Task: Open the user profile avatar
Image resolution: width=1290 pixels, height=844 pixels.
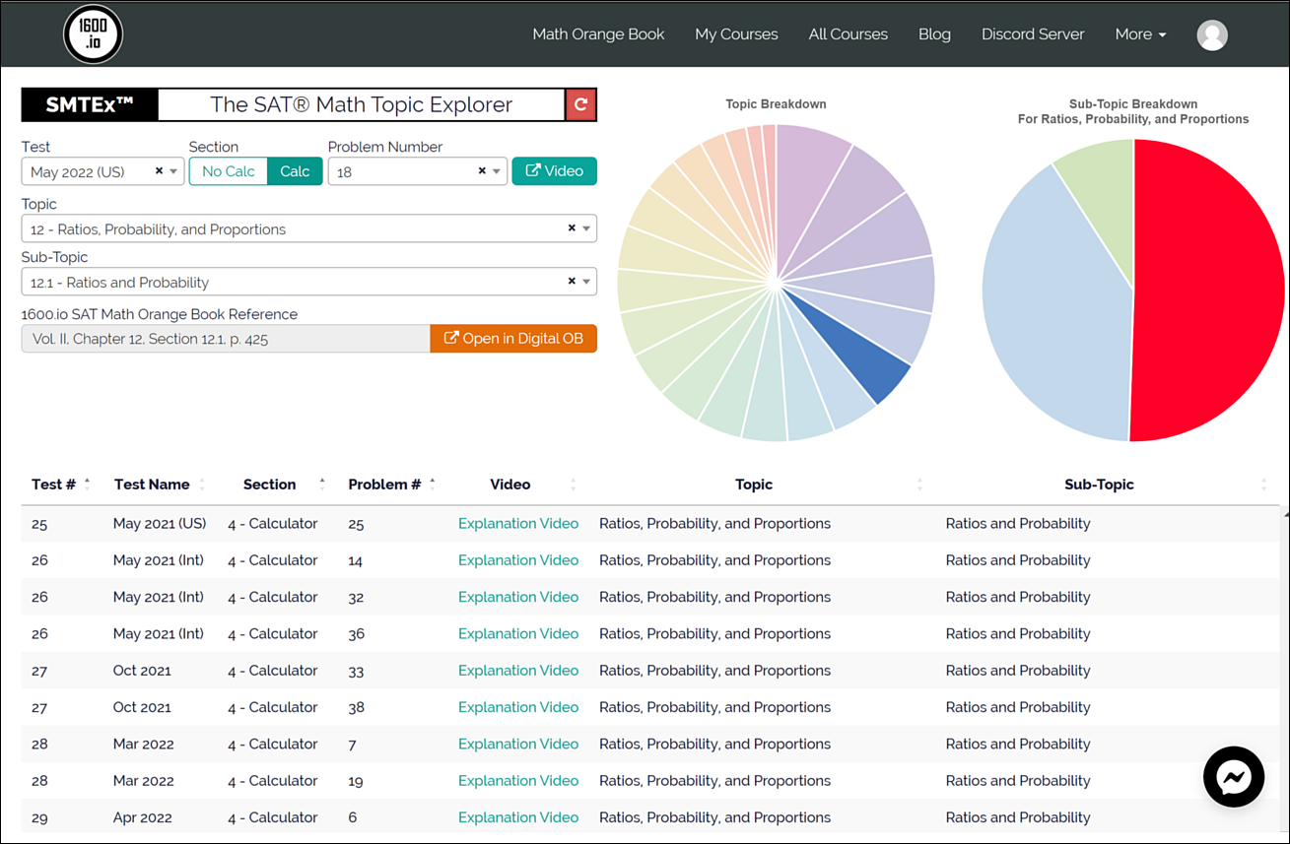Action: point(1212,34)
